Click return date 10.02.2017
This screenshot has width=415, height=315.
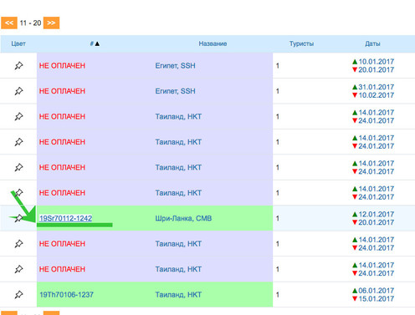coord(376,95)
